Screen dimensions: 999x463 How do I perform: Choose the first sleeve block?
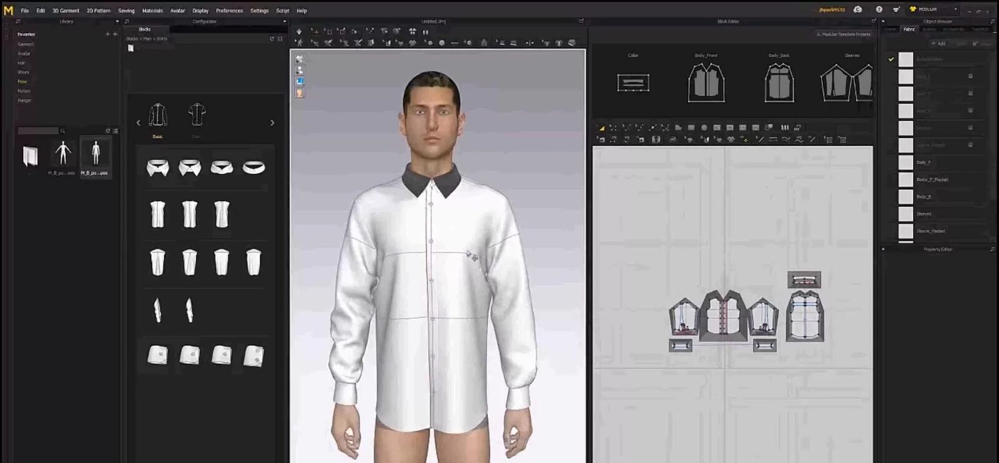(157, 310)
